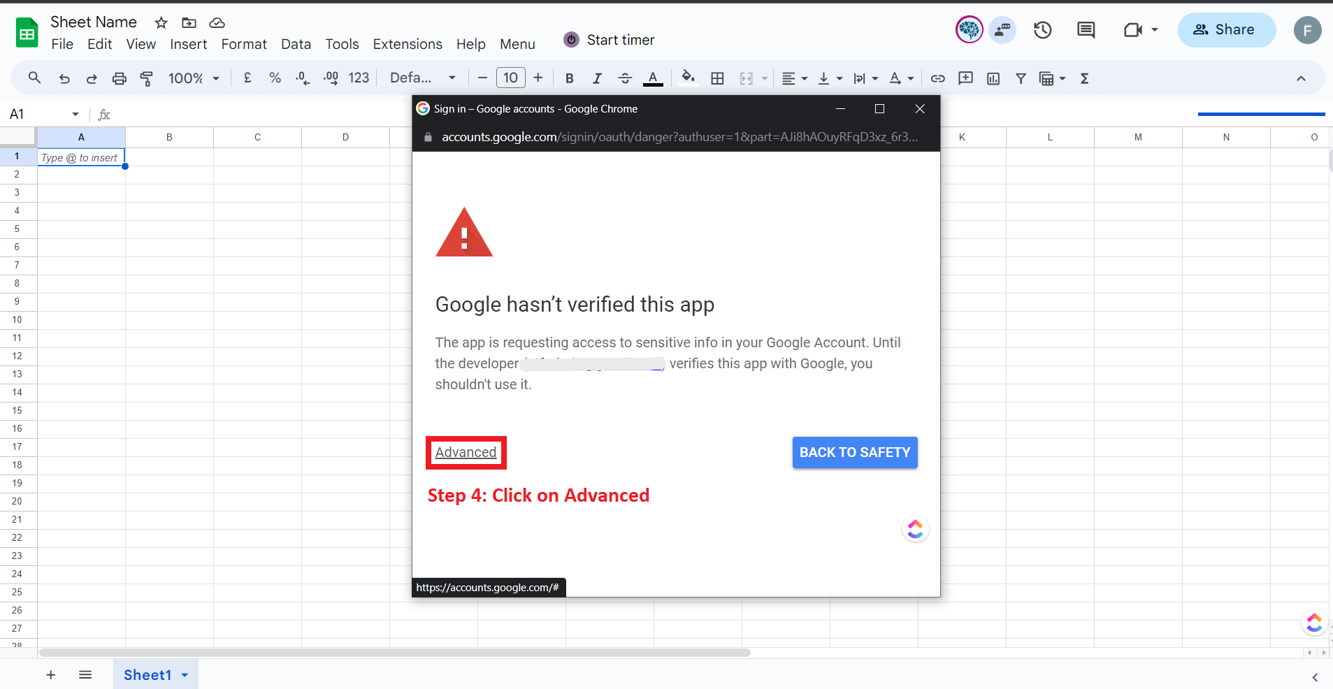Viewport: 1333px width, 689px height.
Task: Decrease font size with minus
Action: (482, 78)
